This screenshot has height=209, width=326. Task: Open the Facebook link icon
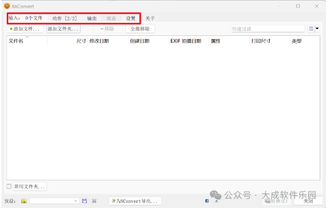(x=207, y=201)
